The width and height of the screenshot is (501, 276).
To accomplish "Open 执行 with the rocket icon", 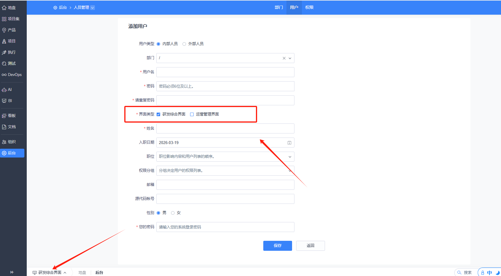I will (4, 53).
